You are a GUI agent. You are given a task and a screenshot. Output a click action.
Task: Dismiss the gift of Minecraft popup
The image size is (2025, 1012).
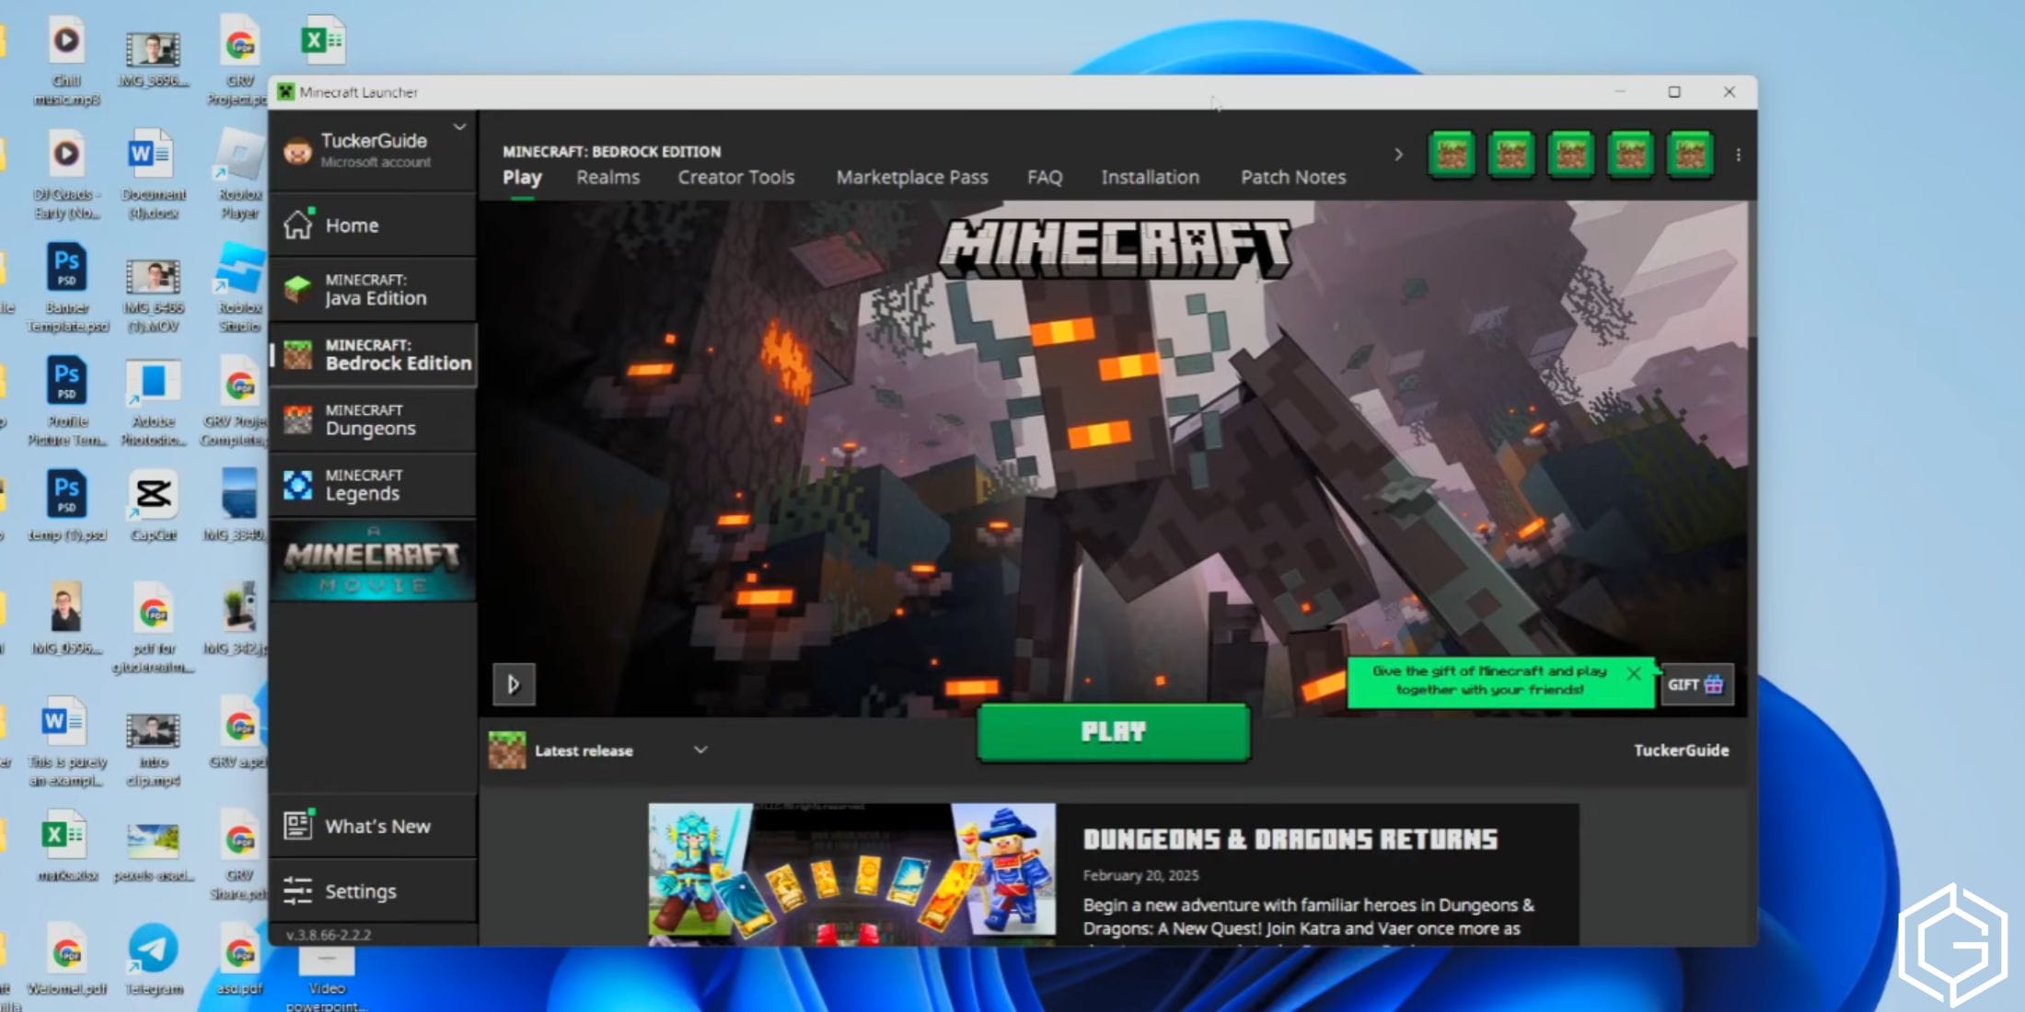click(x=1634, y=673)
